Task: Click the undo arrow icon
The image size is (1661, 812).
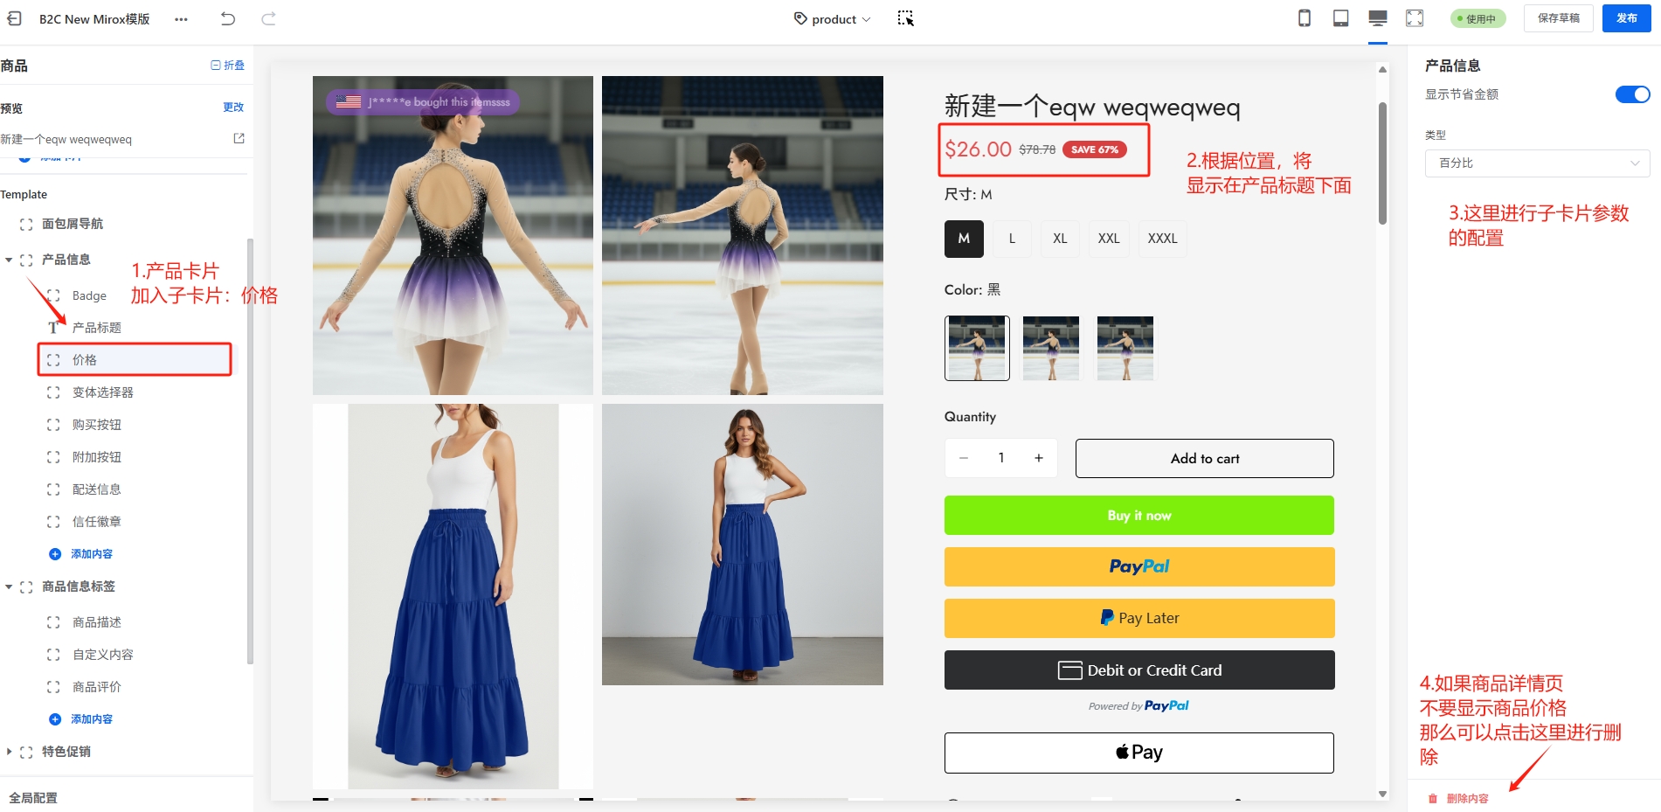Action: (x=228, y=18)
